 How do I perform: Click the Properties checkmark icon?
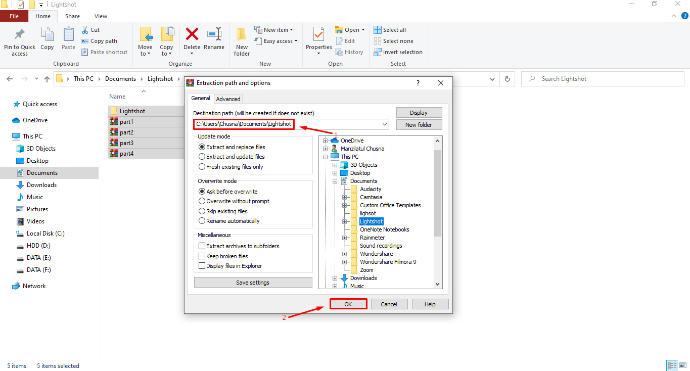pyautogui.click(x=318, y=34)
